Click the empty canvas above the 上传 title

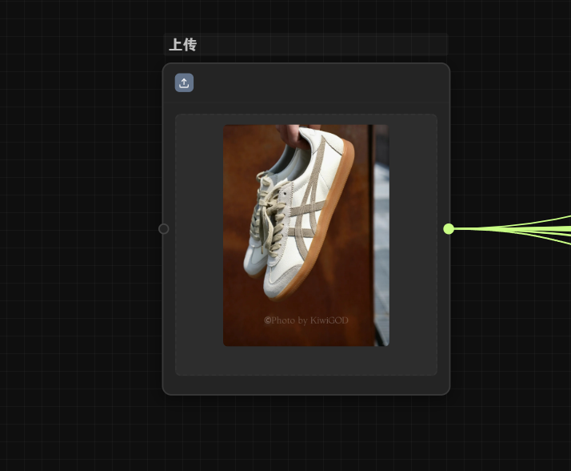coord(305,16)
